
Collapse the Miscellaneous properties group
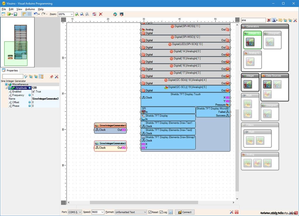point(6,84)
